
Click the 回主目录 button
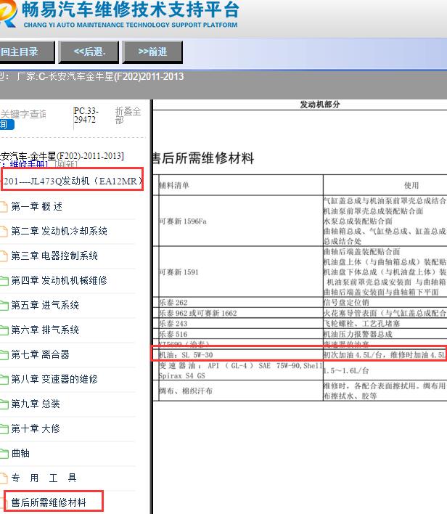[x=27, y=52]
